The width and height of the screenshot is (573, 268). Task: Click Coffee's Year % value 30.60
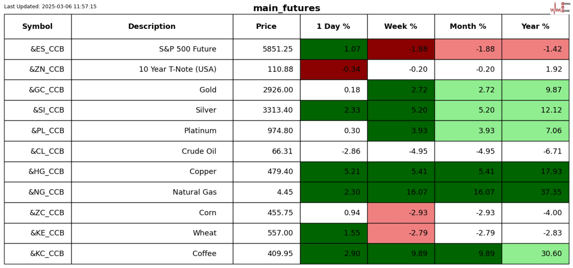point(535,254)
